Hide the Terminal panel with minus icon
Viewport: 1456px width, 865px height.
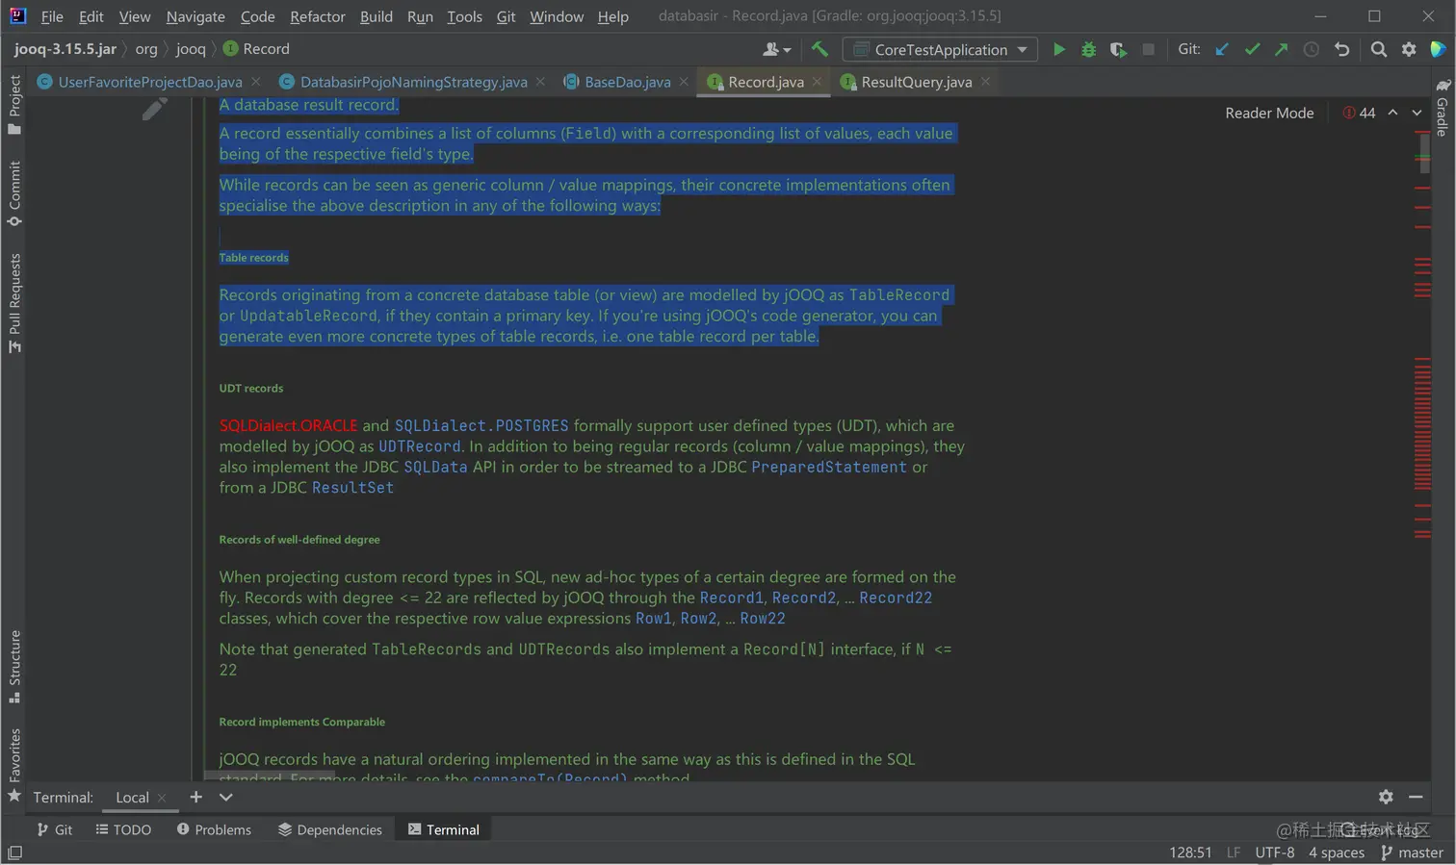click(x=1416, y=797)
